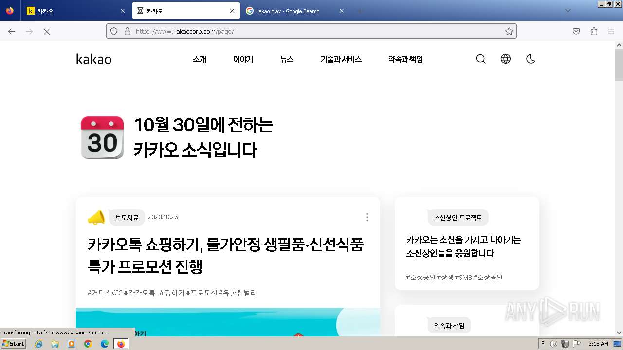Open the three-dot options on press release card
623x350 pixels.
367,217
